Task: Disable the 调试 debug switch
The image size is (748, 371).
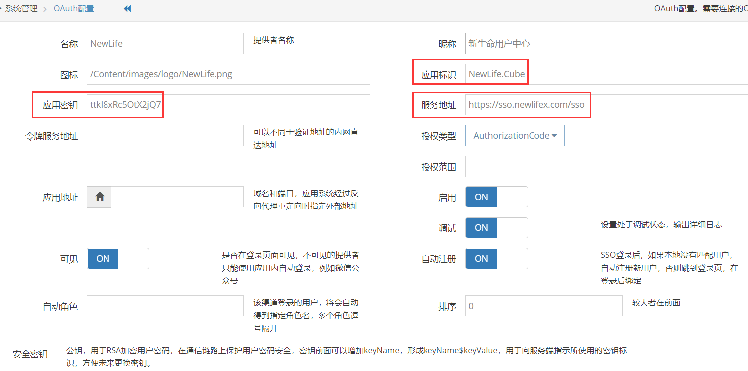Action: pyautogui.click(x=496, y=228)
